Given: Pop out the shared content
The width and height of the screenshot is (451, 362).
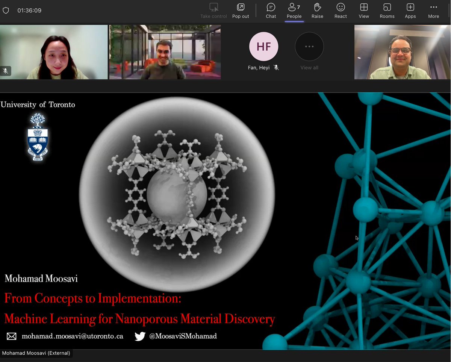Looking at the screenshot, I should pyautogui.click(x=241, y=10).
